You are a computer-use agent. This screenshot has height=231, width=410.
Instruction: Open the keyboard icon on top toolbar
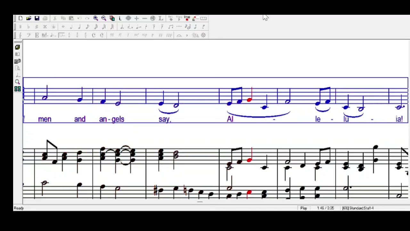203,18
